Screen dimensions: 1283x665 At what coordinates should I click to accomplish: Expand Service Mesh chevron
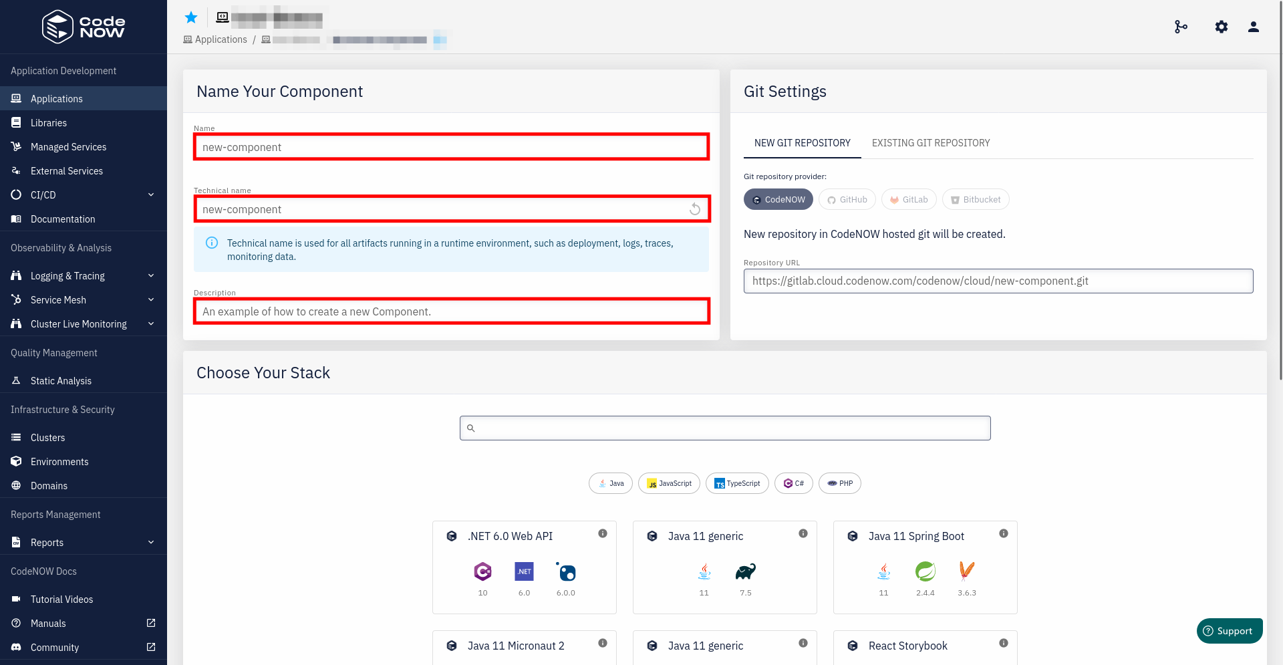pos(151,299)
